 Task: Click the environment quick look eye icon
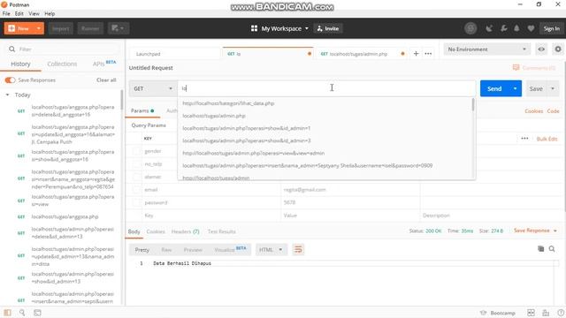pos(541,49)
